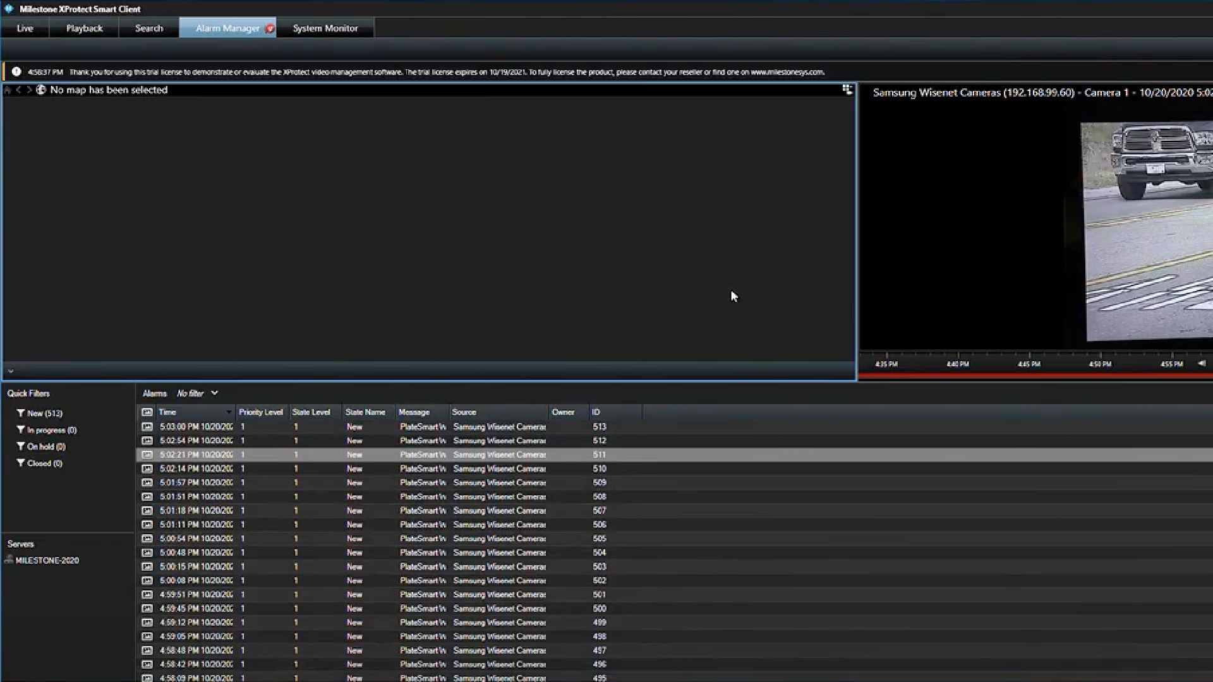Click image icon of alarm 500
This screenshot has width=1213, height=682.
(x=147, y=609)
